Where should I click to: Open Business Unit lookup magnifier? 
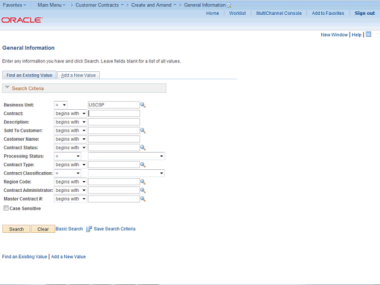tap(143, 105)
